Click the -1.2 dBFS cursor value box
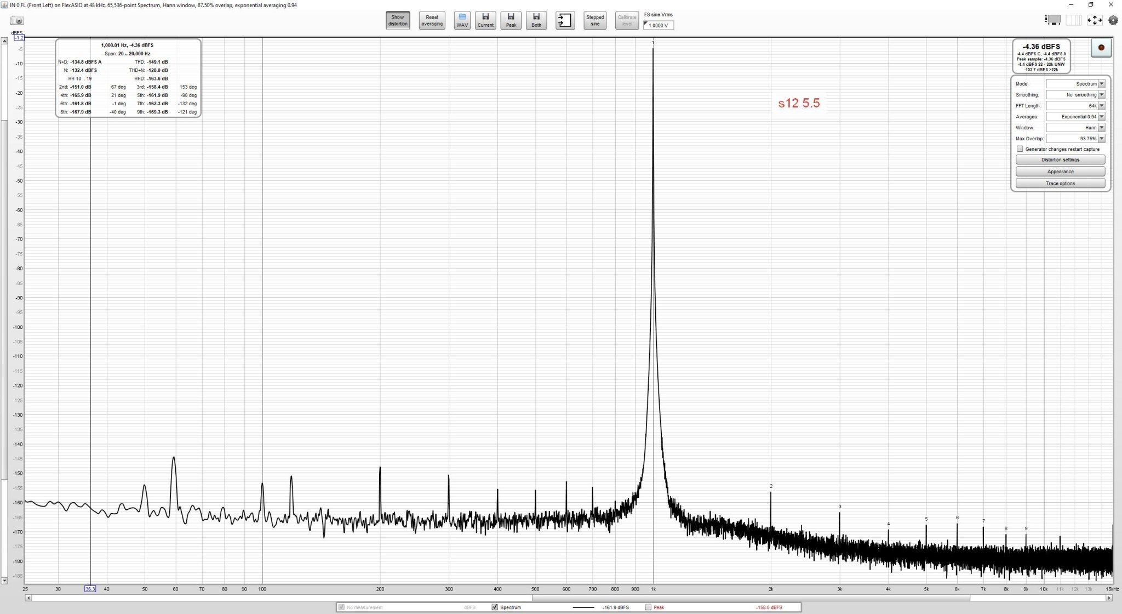The width and height of the screenshot is (1122, 614). pos(19,38)
